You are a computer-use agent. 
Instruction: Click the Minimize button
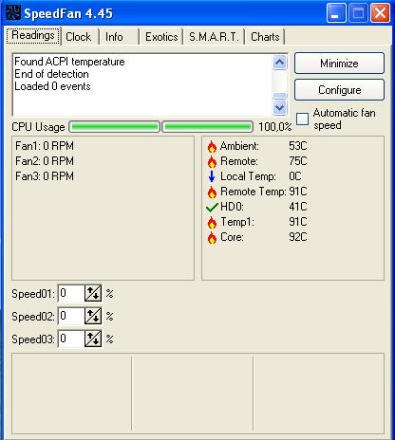pyautogui.click(x=339, y=64)
